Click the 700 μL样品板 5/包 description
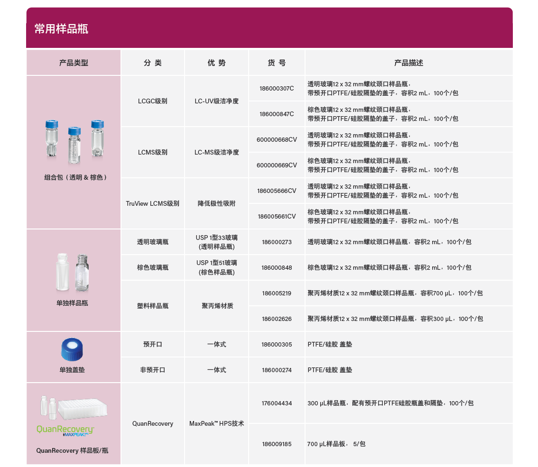Viewport: 538px width, 467px height. coord(336,444)
